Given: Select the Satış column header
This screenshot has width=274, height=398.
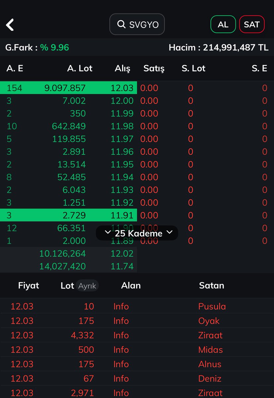Looking at the screenshot, I should click(154, 69).
